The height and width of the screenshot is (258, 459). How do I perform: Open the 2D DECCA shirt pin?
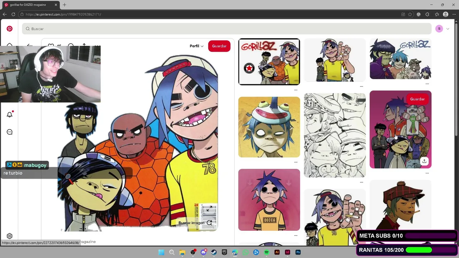pyautogui.click(x=269, y=200)
